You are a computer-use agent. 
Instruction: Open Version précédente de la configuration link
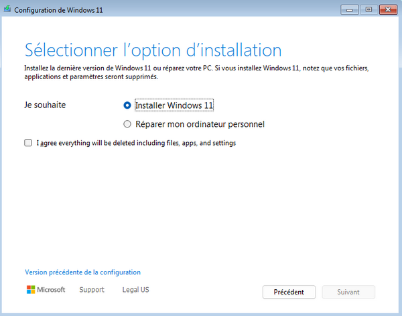[83, 272]
